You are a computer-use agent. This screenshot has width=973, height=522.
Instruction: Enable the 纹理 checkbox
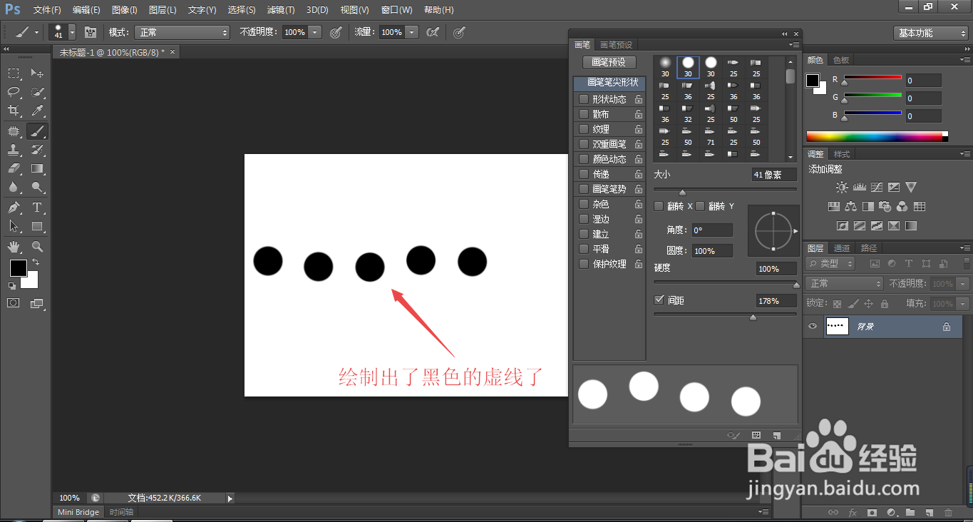[x=584, y=129]
